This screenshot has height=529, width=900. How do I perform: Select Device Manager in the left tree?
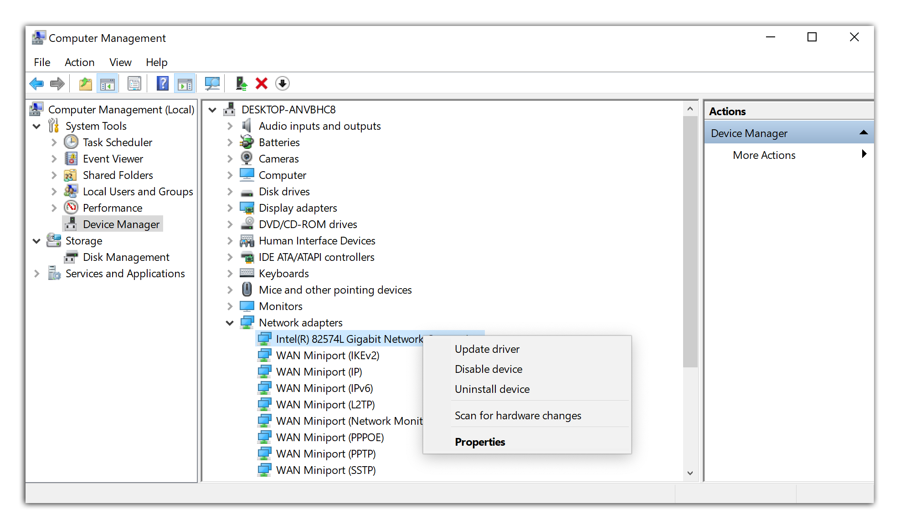coord(121,224)
